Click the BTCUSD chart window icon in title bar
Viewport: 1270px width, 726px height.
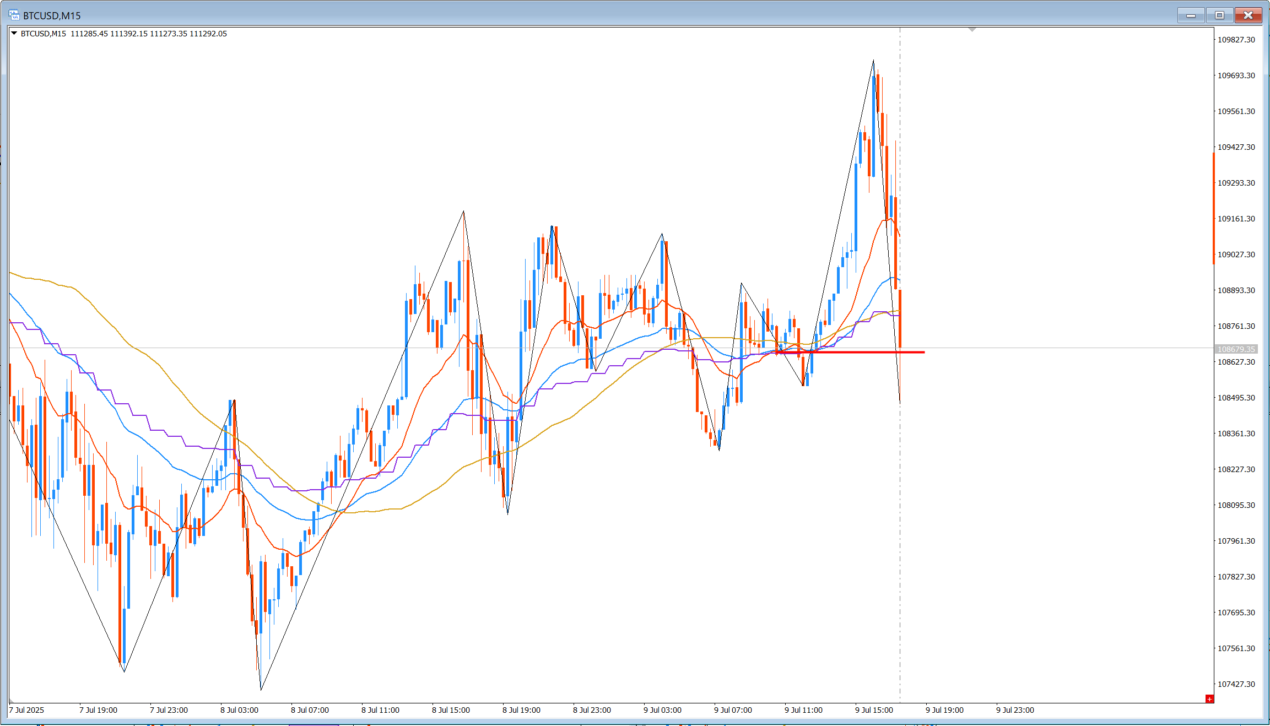point(14,15)
